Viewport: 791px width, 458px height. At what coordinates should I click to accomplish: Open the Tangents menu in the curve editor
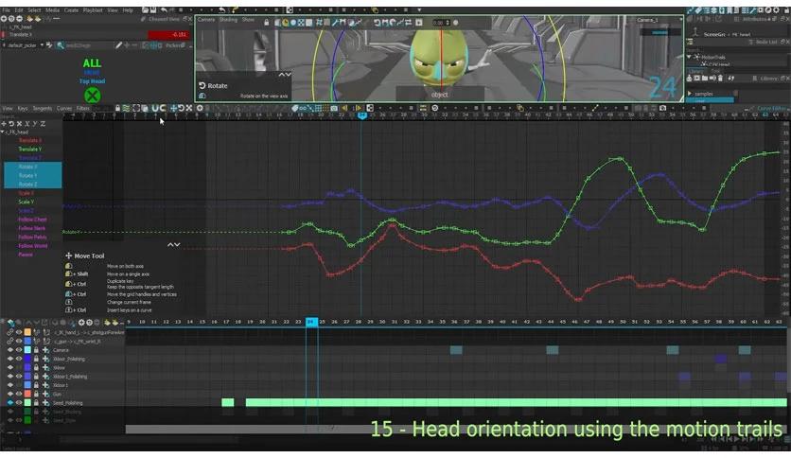click(43, 109)
